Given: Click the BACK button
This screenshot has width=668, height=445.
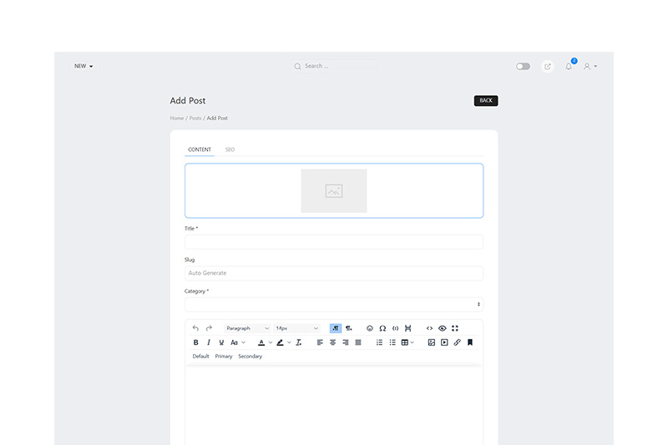Looking at the screenshot, I should tap(486, 101).
